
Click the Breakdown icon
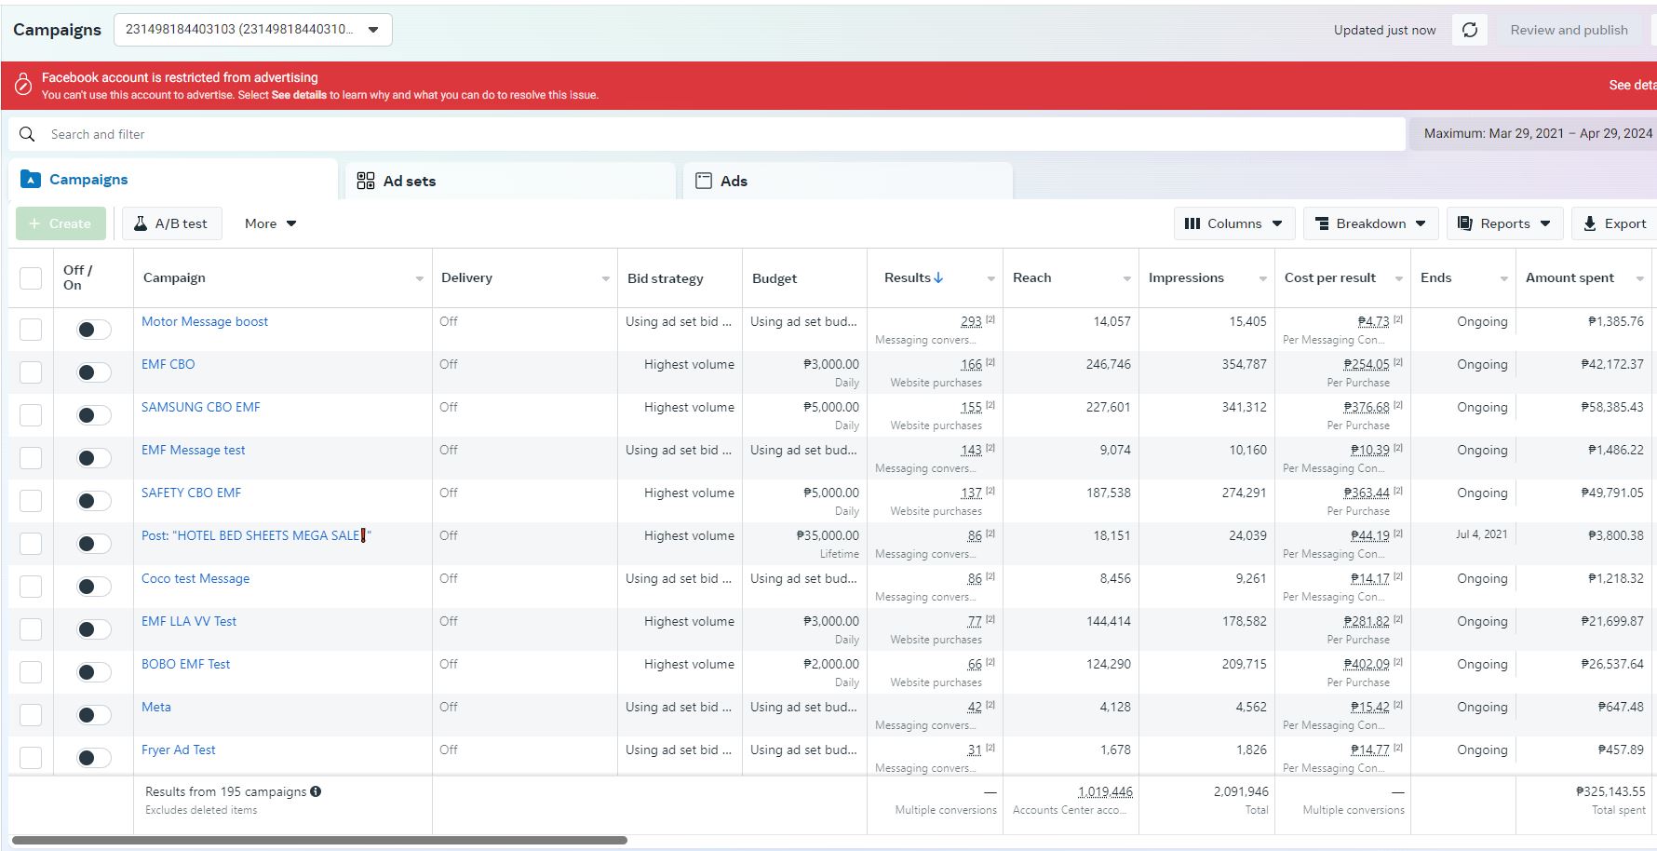tap(1321, 223)
